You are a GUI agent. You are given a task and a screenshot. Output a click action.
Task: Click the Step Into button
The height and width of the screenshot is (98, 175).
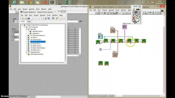[114, 13]
